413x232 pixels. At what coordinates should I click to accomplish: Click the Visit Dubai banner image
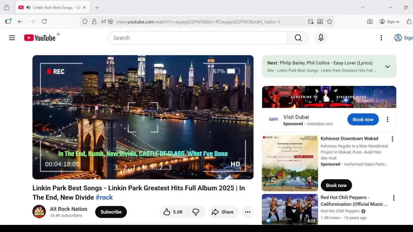tap(329, 97)
